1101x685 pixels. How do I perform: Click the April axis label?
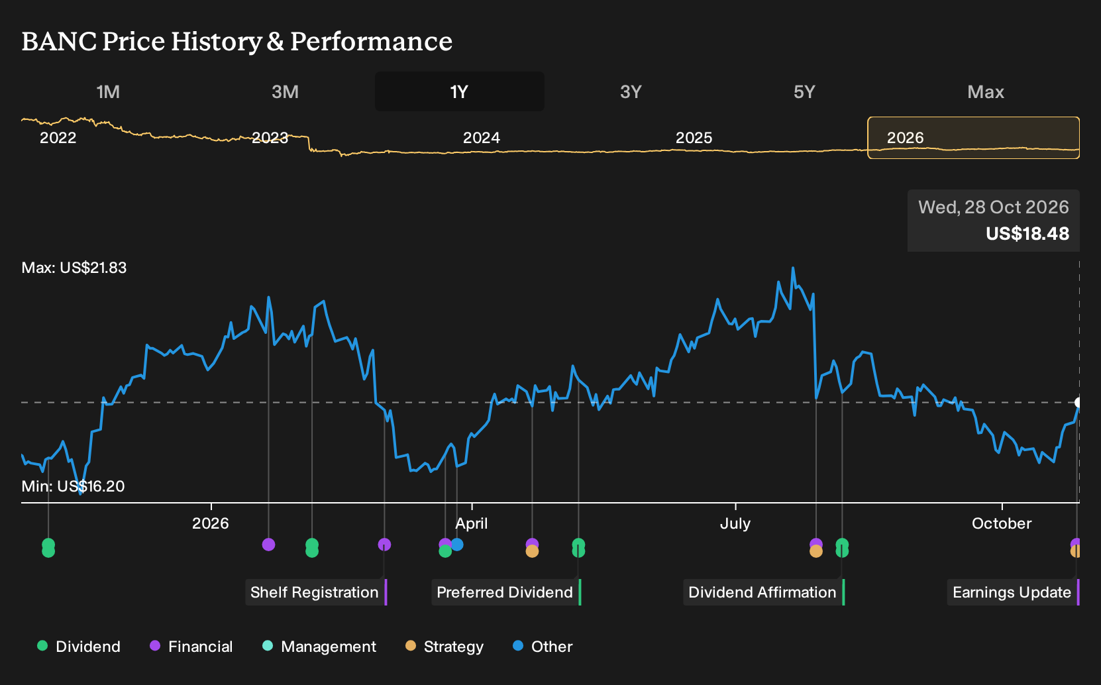(472, 523)
